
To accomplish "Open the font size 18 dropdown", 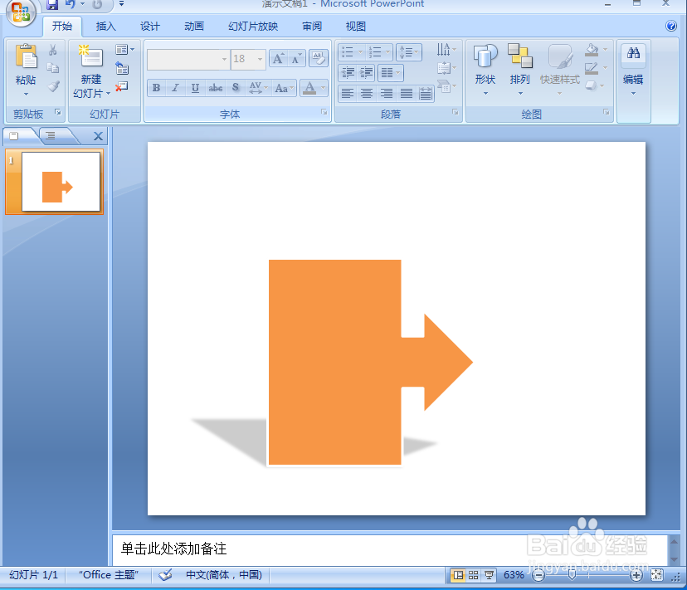I will click(261, 59).
